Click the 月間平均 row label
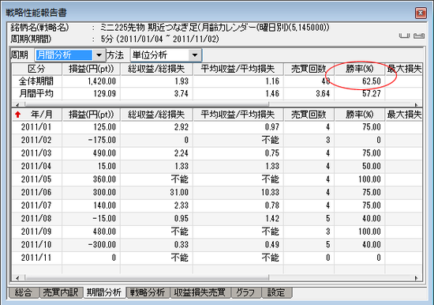The width and height of the screenshot is (434, 305). [x=36, y=93]
